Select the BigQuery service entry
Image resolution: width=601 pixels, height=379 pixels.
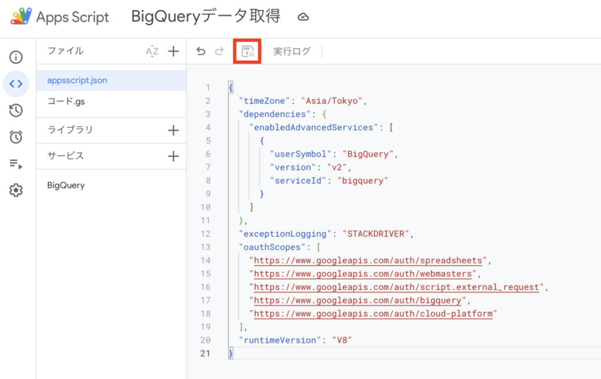[66, 185]
